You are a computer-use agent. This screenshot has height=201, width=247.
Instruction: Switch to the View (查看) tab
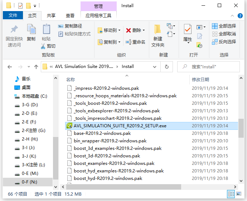point(70,16)
